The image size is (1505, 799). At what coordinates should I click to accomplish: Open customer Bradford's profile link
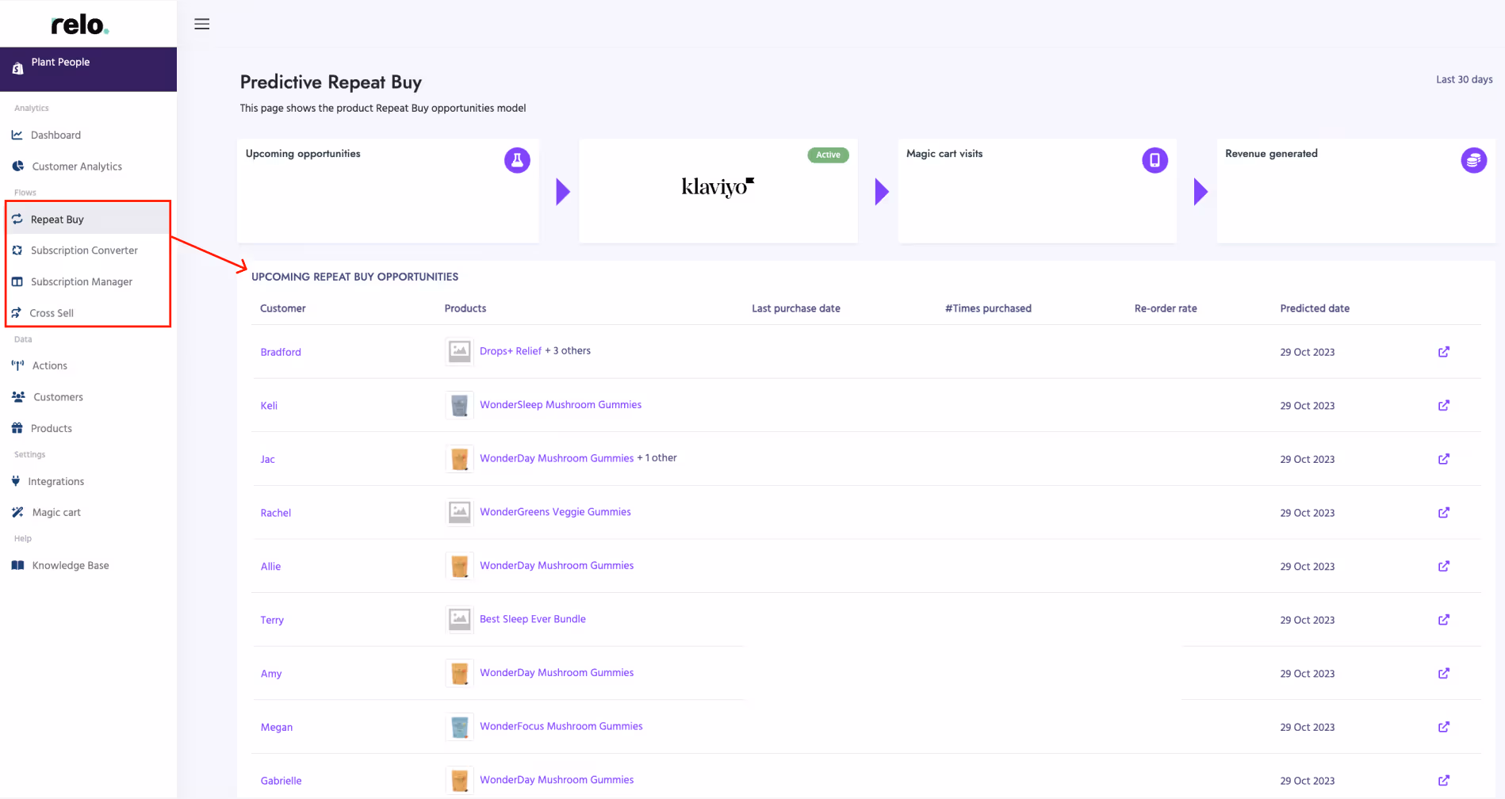coord(281,352)
